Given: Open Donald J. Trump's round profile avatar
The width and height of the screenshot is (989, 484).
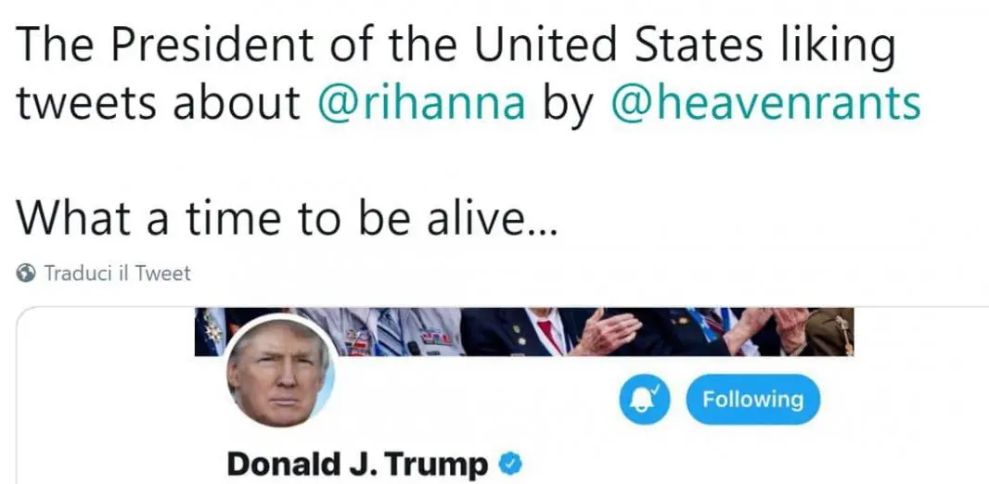Looking at the screenshot, I should 279,374.
